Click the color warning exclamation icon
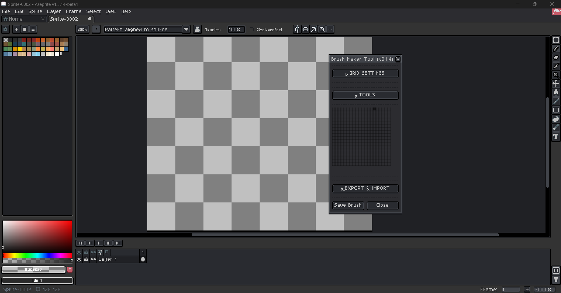 pos(70,269)
